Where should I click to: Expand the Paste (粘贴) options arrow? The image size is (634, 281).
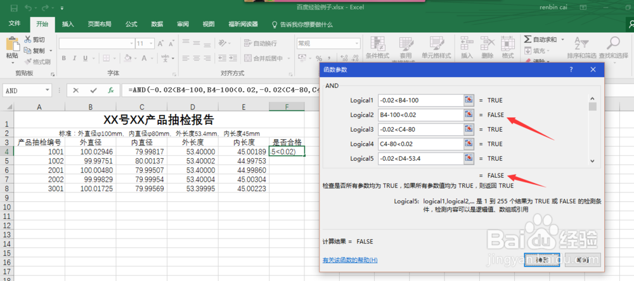tap(13, 63)
